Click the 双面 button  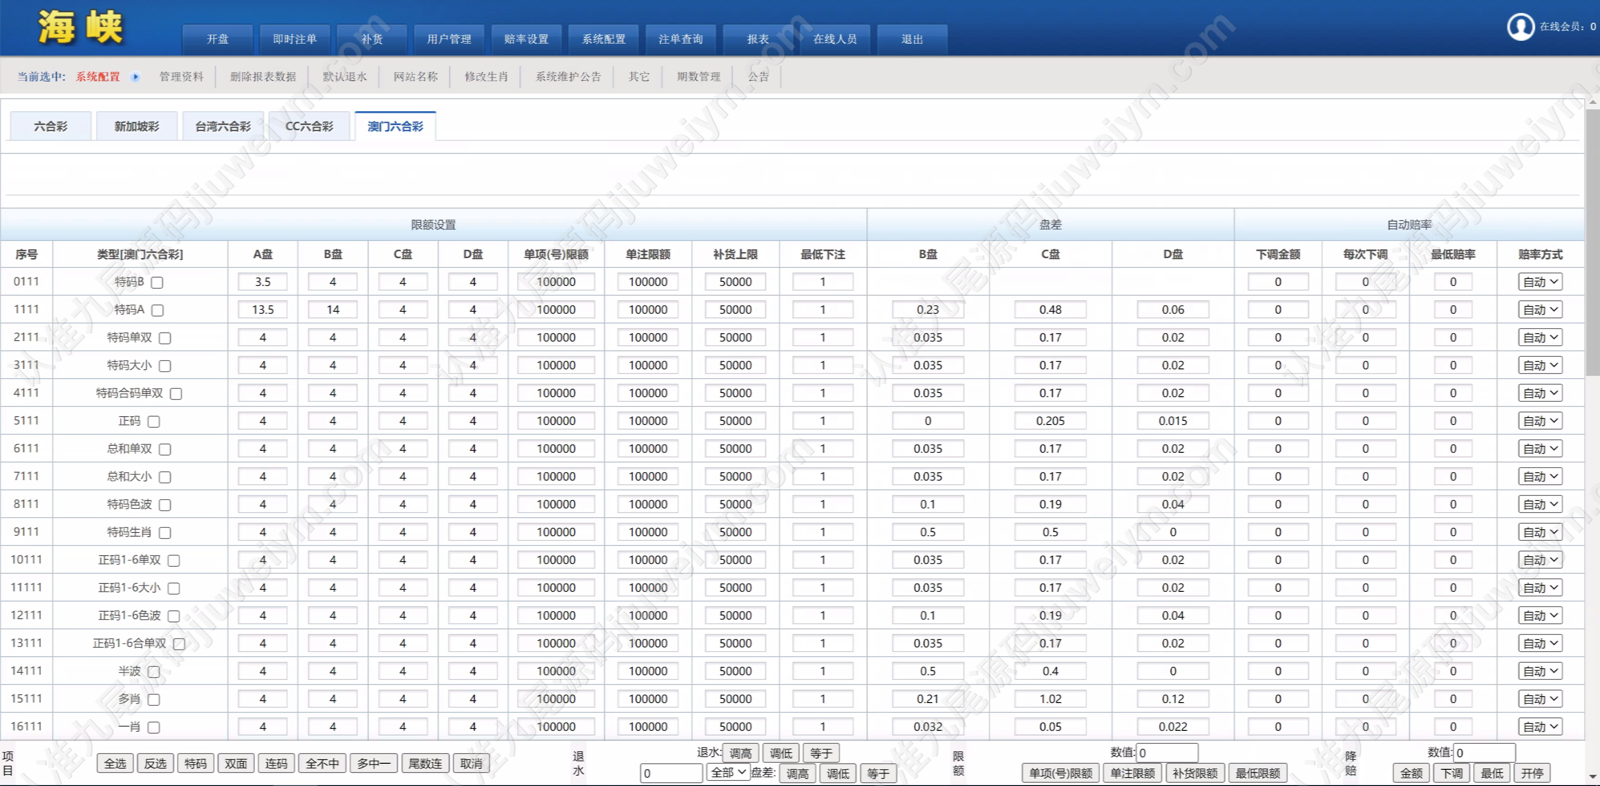click(235, 764)
